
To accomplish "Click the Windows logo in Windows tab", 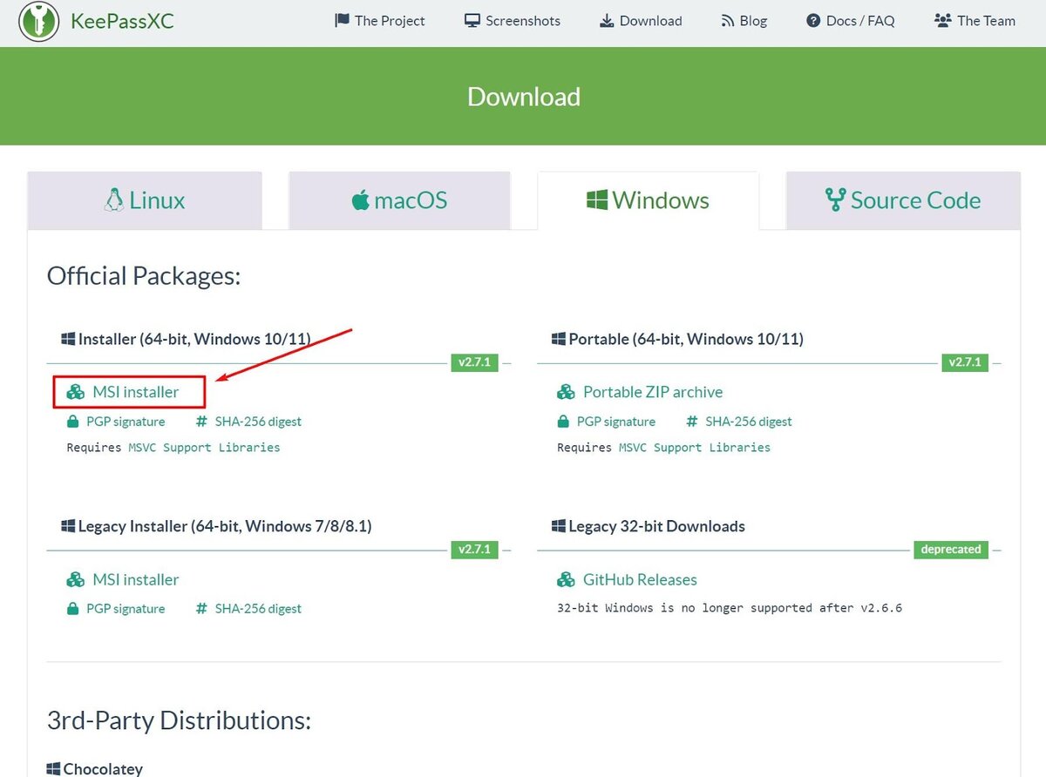I will point(597,200).
